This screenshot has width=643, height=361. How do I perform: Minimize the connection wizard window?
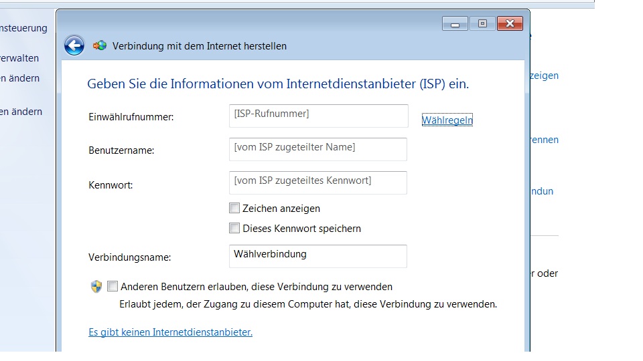click(455, 24)
